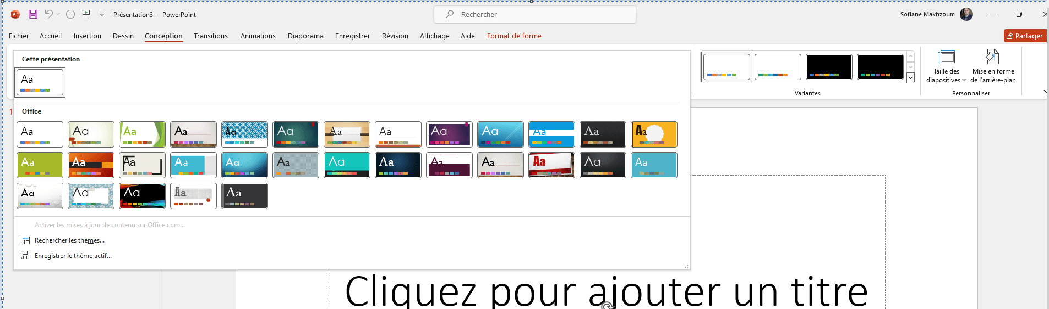Click the Undo arrow icon
Image resolution: width=1049 pixels, height=309 pixels.
pos(49,14)
